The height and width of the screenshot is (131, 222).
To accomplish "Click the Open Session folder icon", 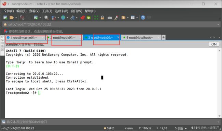I will pyautogui.click(x=12, y=17).
